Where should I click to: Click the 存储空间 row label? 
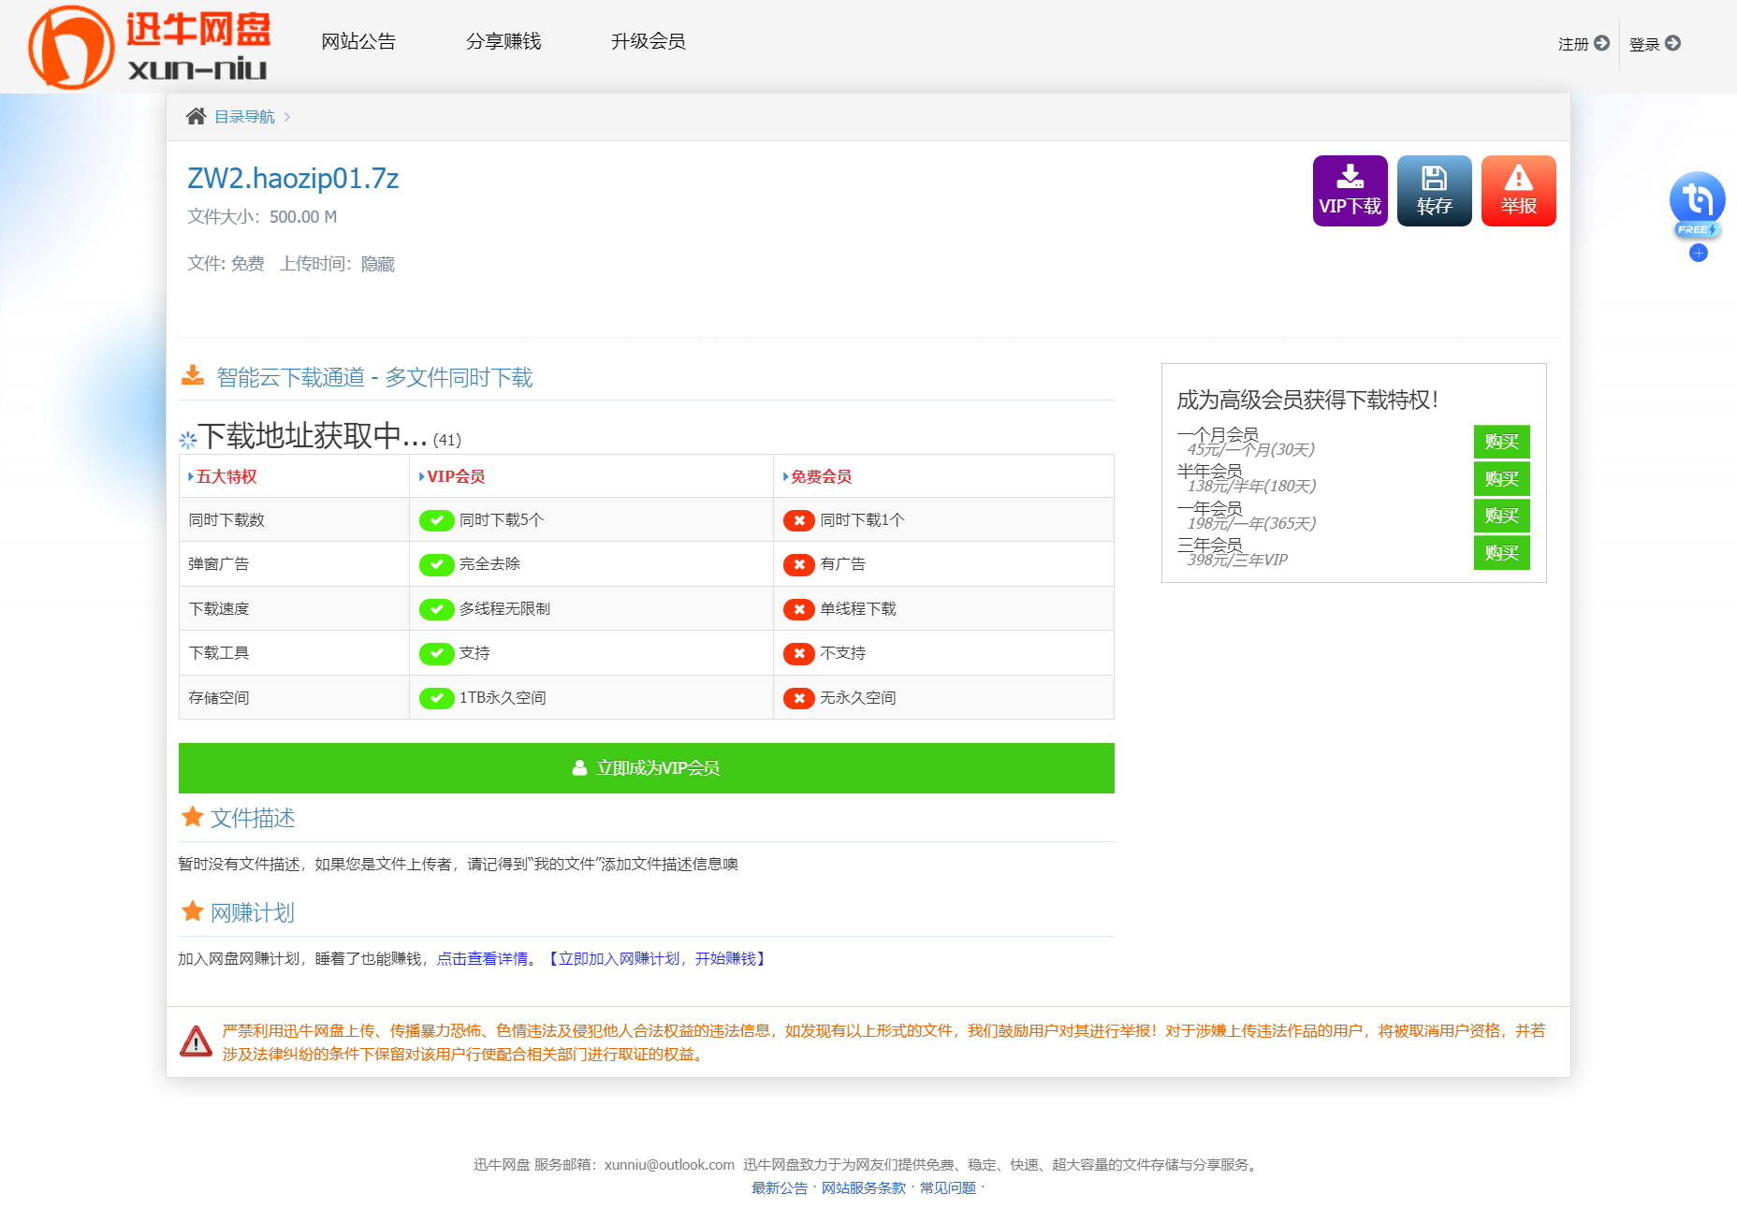[x=219, y=698]
